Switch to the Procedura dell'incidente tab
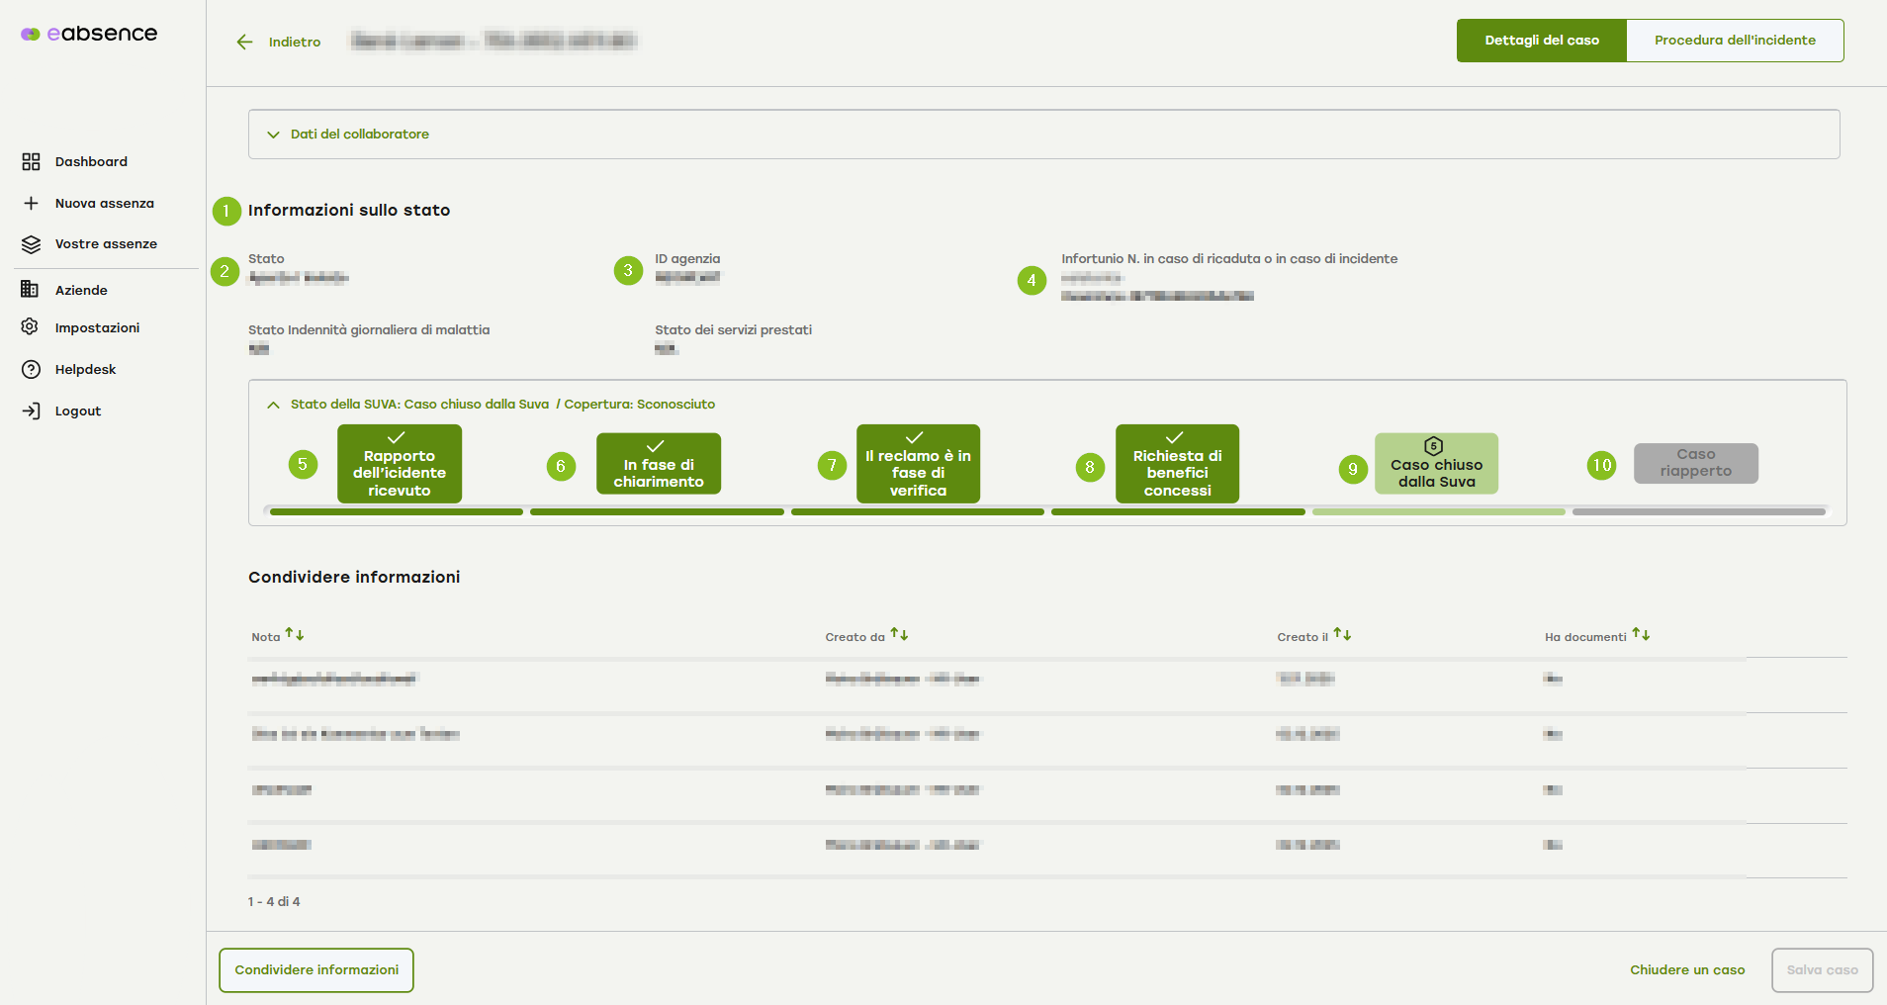This screenshot has width=1887, height=1005. click(x=1735, y=41)
